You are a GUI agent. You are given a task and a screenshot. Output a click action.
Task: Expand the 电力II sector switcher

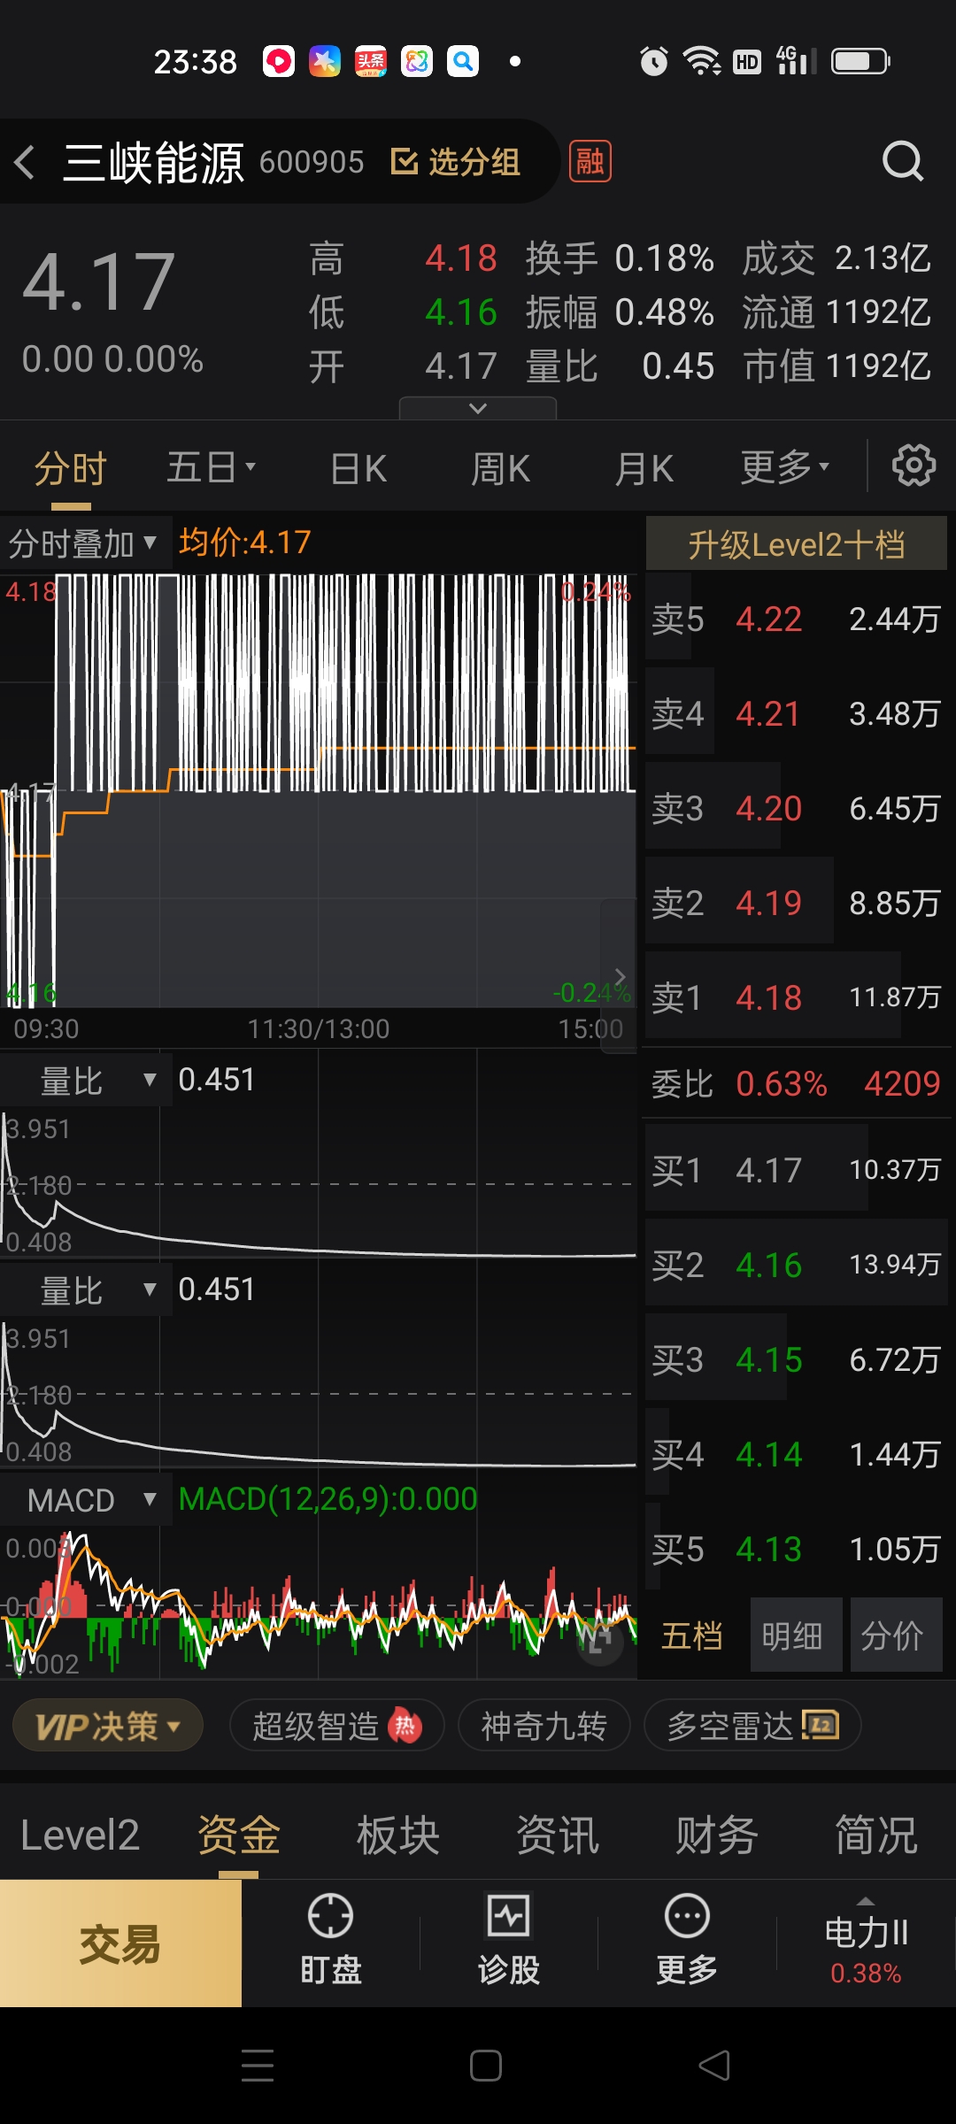pos(866,1943)
